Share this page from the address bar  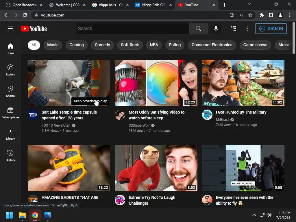[241, 15]
